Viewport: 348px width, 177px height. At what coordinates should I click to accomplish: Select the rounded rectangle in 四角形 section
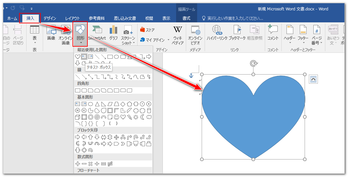tap(84, 90)
